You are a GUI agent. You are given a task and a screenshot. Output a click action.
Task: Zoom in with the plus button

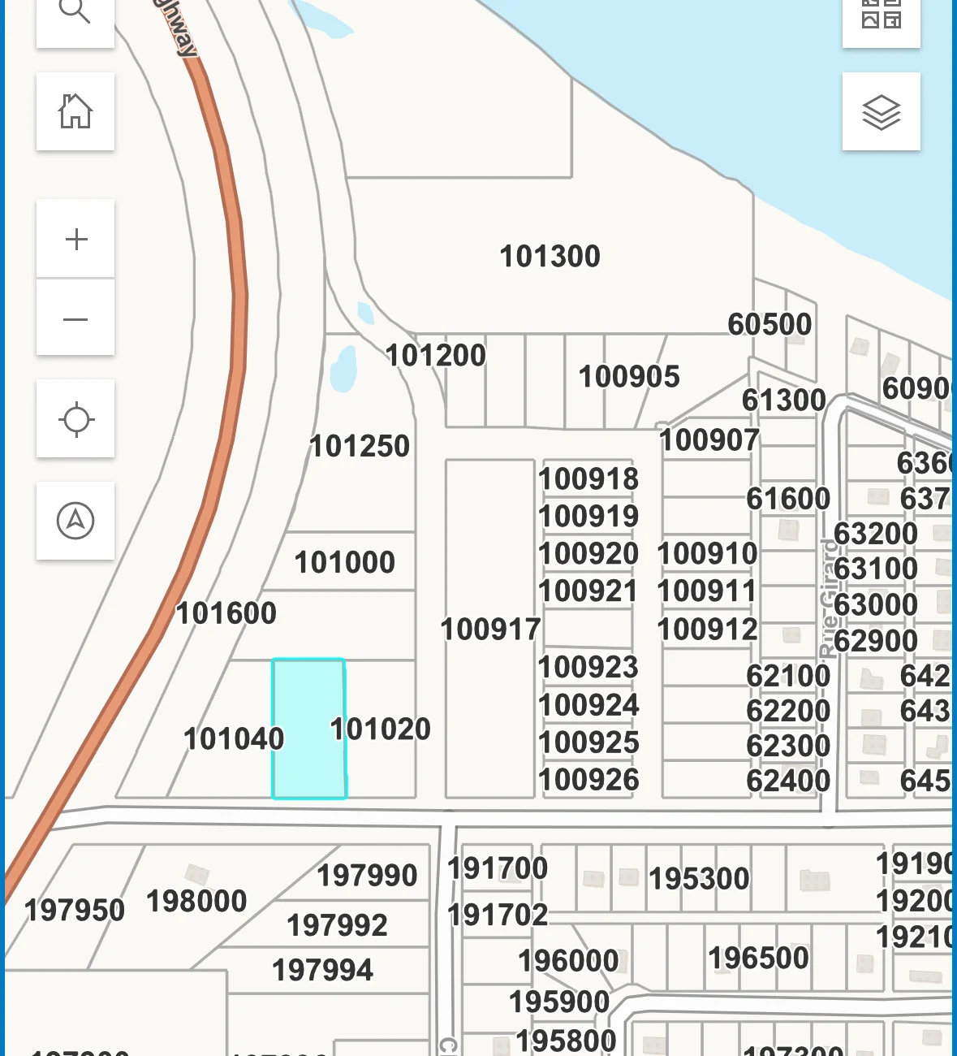[x=75, y=239]
